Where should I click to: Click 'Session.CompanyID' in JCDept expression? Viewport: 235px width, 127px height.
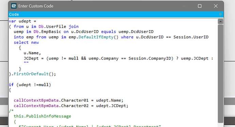tap(150, 59)
